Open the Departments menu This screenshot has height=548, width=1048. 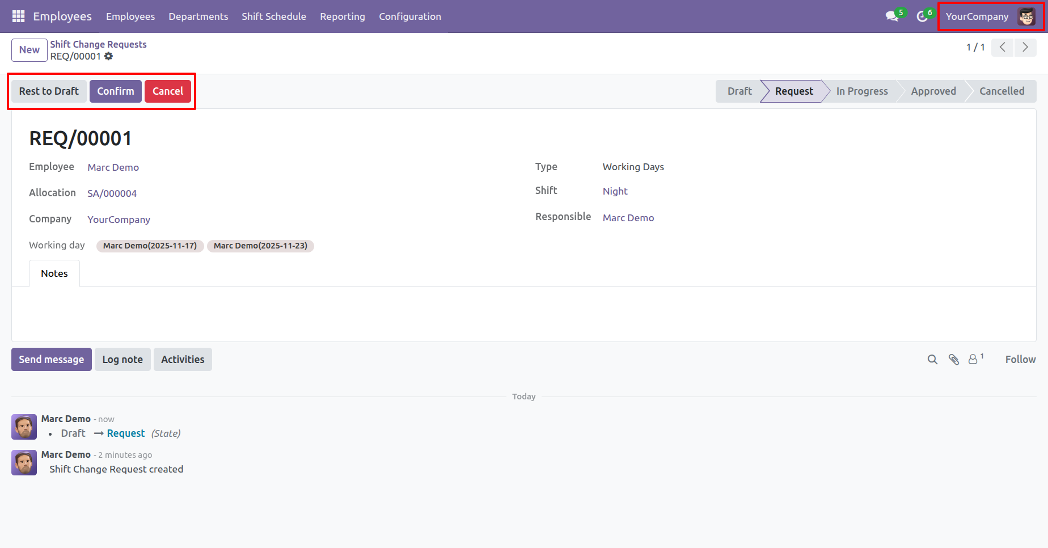(x=198, y=16)
